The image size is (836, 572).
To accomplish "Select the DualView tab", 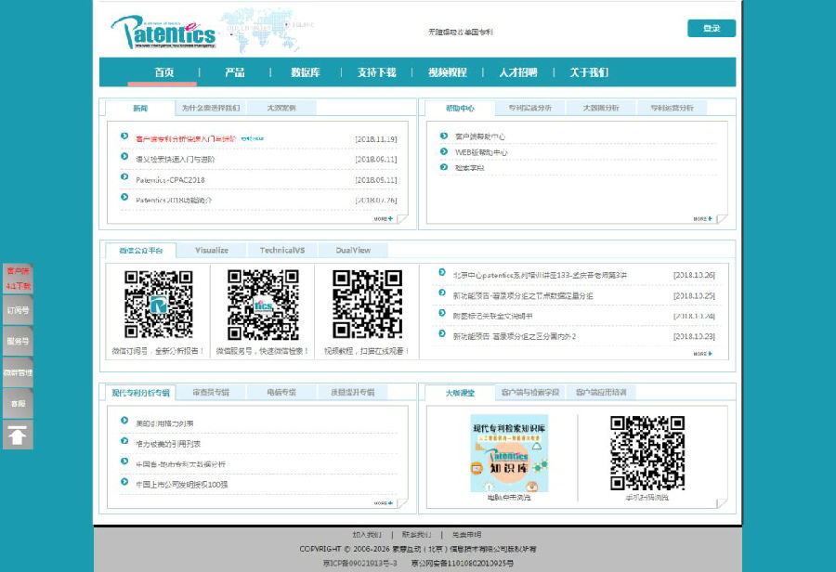I will pos(353,251).
